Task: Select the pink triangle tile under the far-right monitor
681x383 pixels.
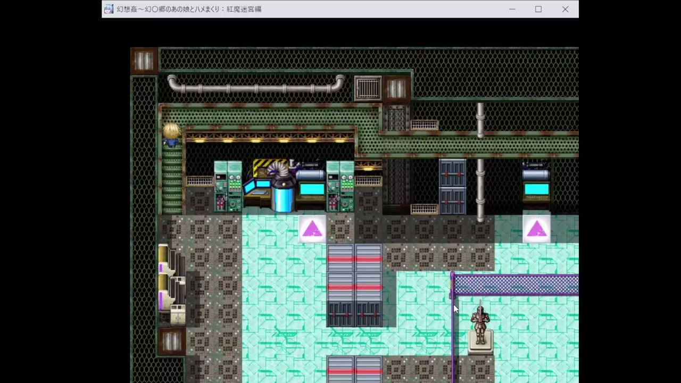Action: point(536,229)
